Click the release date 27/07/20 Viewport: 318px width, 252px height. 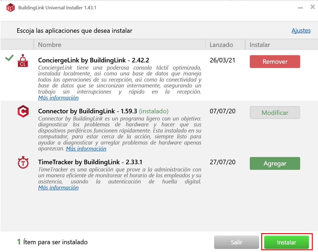[222, 162]
